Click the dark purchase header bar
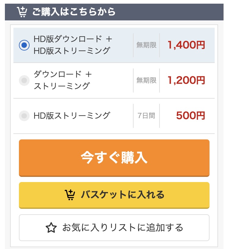233x249 pixels. coord(114,12)
